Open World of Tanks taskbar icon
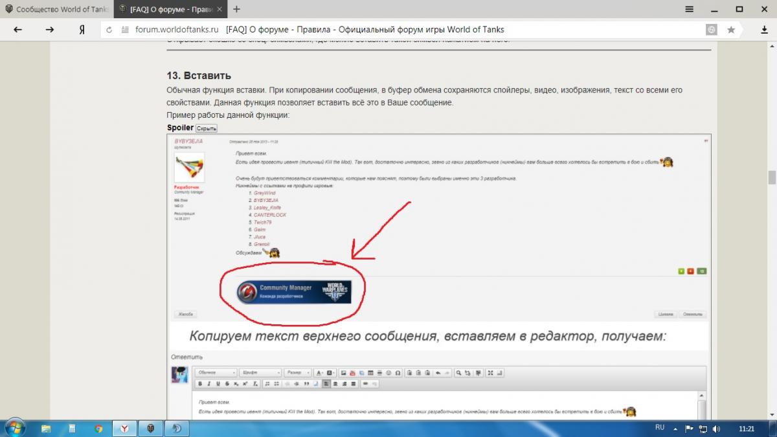Image resolution: width=777 pixels, height=437 pixels. pyautogui.click(x=150, y=429)
